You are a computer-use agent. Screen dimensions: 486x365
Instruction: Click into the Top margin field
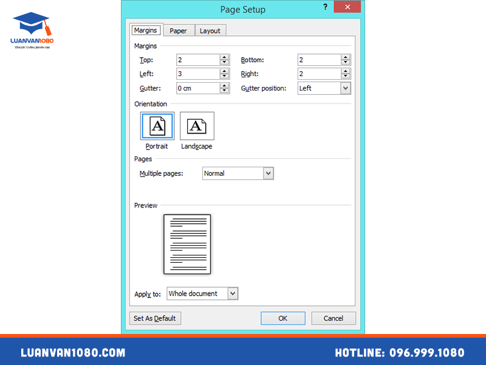197,60
